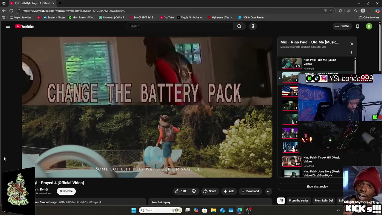The image size is (382, 215).
Task: Go back with browser back arrow
Action: [x=4, y=11]
